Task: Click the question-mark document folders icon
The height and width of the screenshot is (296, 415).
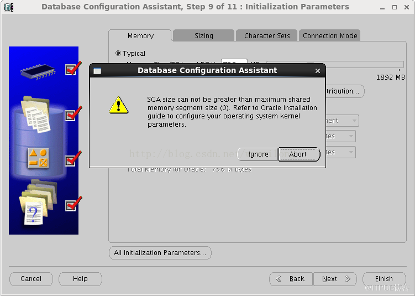Action: click(38, 202)
